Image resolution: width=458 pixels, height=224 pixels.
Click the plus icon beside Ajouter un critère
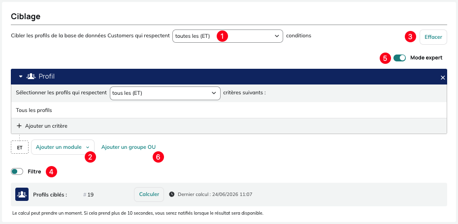pyautogui.click(x=19, y=126)
